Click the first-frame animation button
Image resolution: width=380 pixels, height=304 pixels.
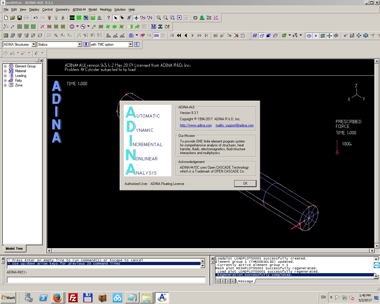172,36
